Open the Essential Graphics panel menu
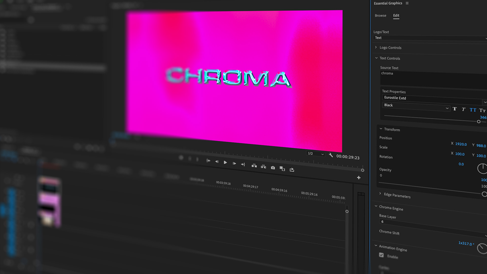The height and width of the screenshot is (274, 487). tap(407, 3)
